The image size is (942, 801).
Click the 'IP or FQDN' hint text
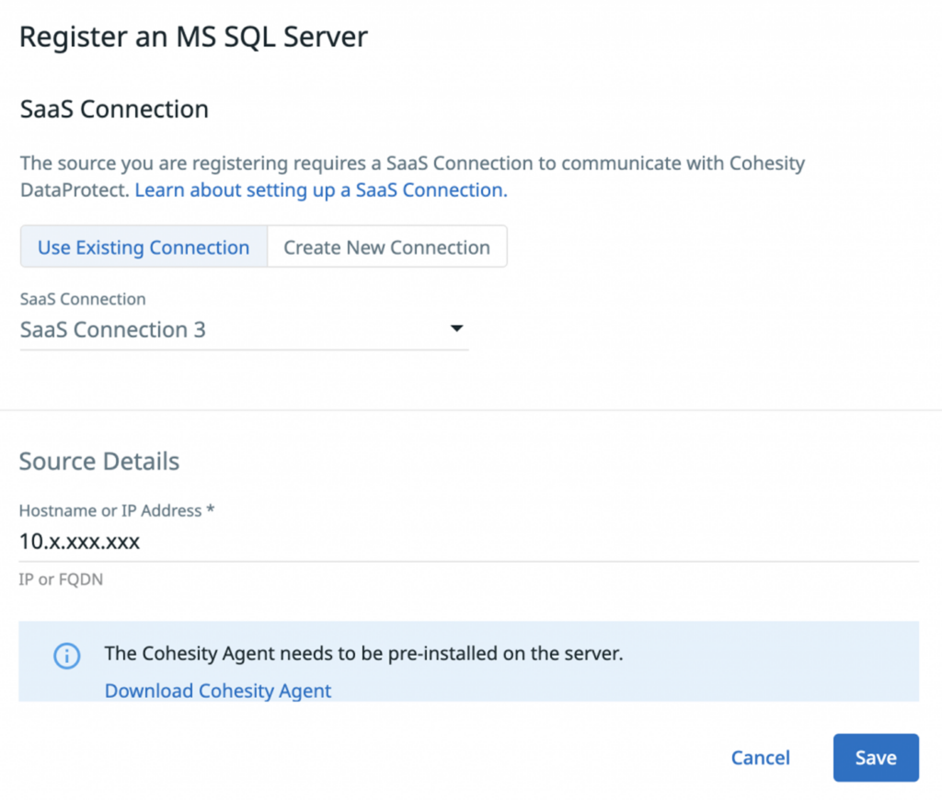[x=61, y=581]
